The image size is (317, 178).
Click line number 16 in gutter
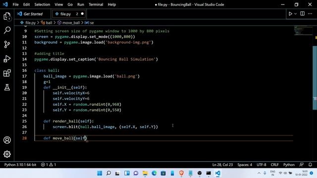pyautogui.click(x=24, y=70)
